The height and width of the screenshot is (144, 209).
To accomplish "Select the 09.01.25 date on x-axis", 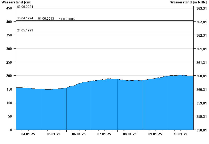I will coord(155,134).
